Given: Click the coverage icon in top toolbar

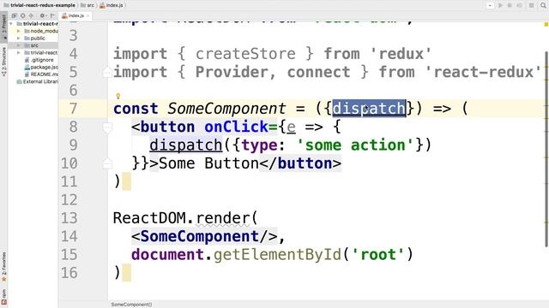Looking at the screenshot, I should (520, 5).
